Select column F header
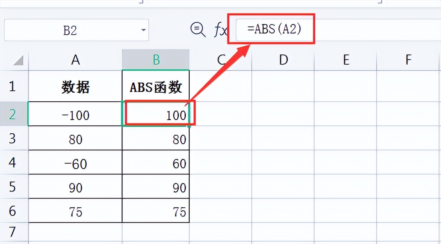Image resolution: width=441 pixels, height=244 pixels. click(408, 60)
